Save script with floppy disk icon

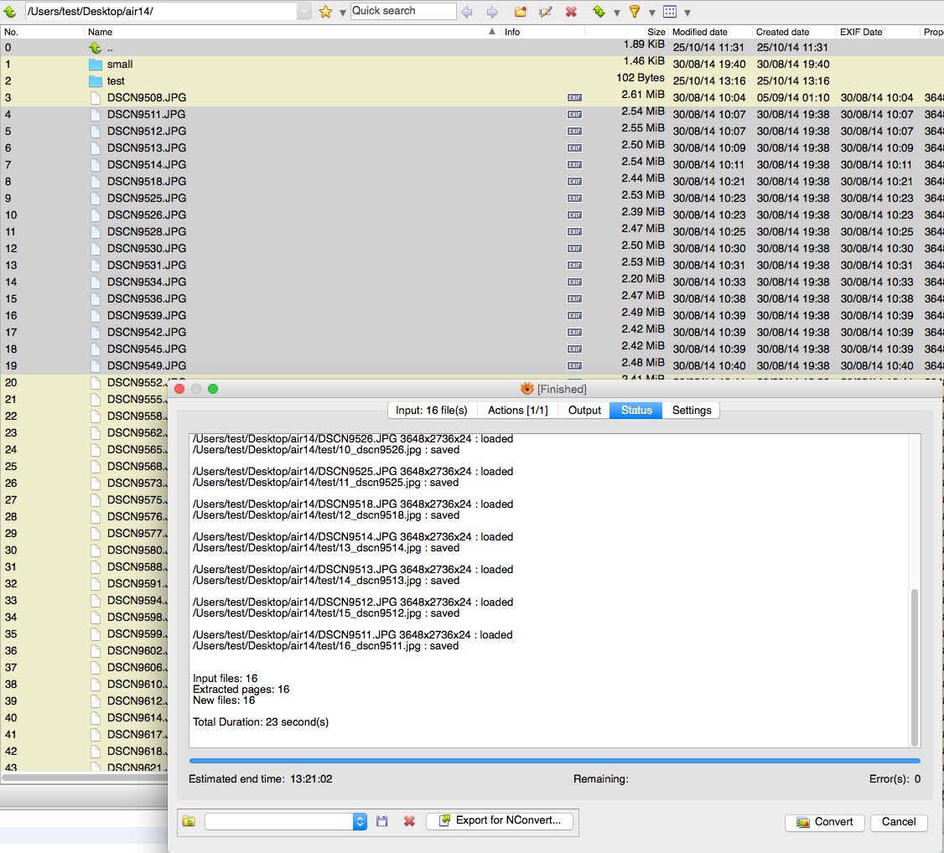pos(381,821)
